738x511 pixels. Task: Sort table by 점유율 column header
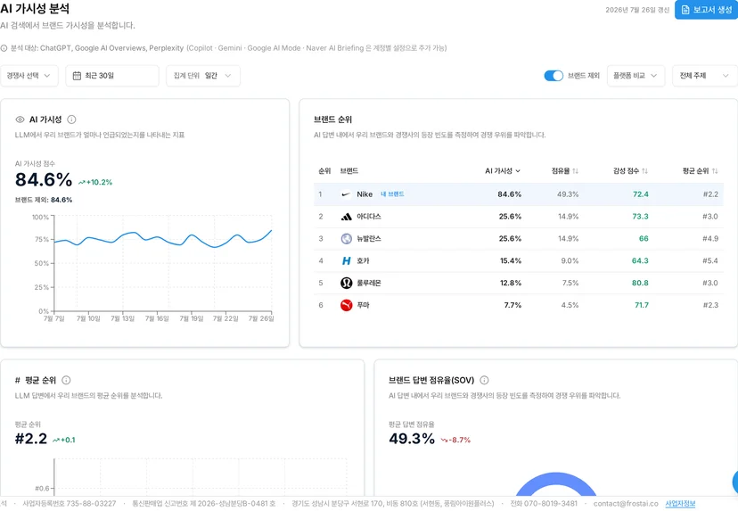pyautogui.click(x=565, y=171)
